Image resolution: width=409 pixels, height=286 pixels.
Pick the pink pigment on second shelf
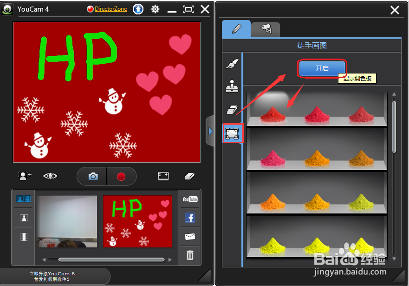(273, 159)
